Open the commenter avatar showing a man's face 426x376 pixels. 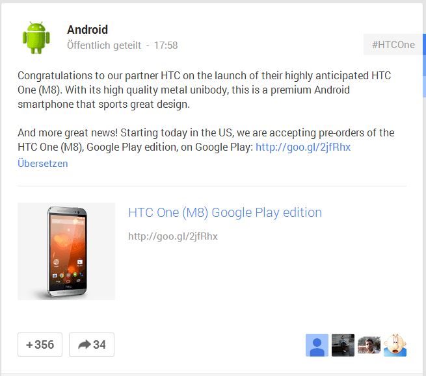pyautogui.click(x=369, y=345)
